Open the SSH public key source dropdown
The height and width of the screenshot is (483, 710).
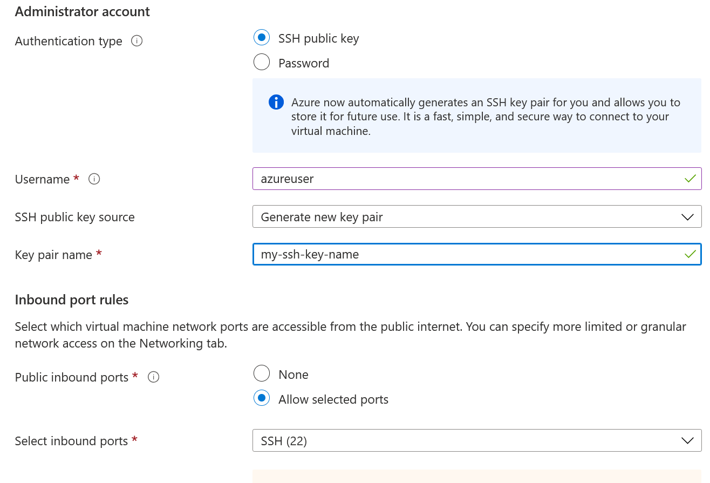(x=476, y=217)
